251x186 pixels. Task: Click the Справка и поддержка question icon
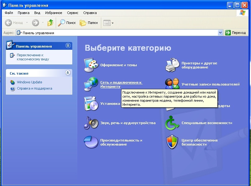[12, 88]
